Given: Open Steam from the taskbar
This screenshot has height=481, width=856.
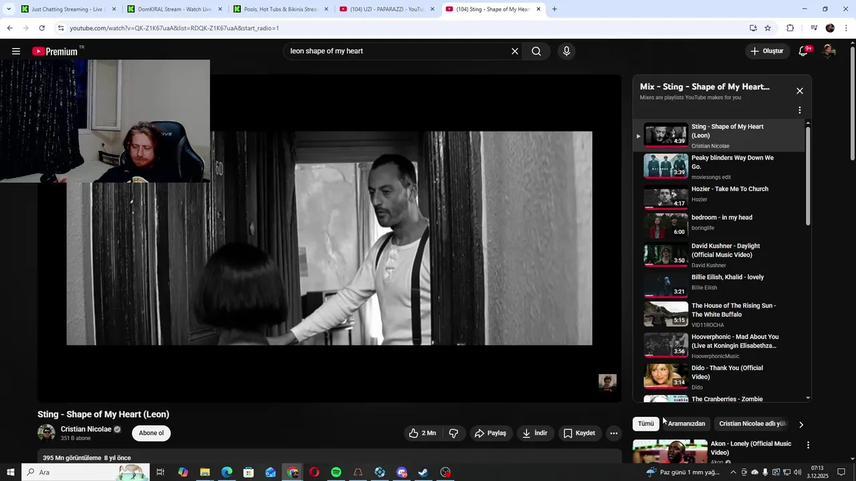Looking at the screenshot, I should (423, 472).
